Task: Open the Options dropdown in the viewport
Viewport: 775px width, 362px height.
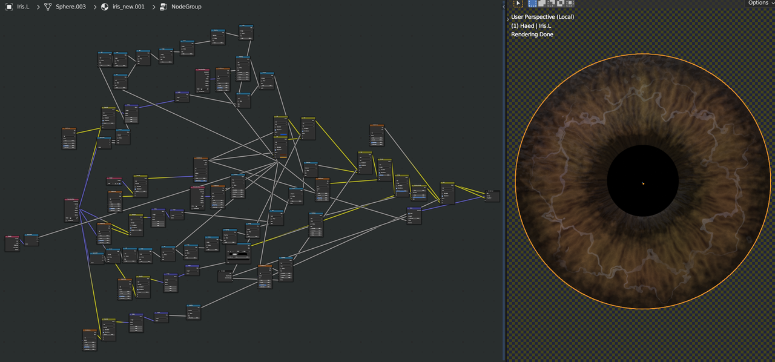Action: coord(760,3)
